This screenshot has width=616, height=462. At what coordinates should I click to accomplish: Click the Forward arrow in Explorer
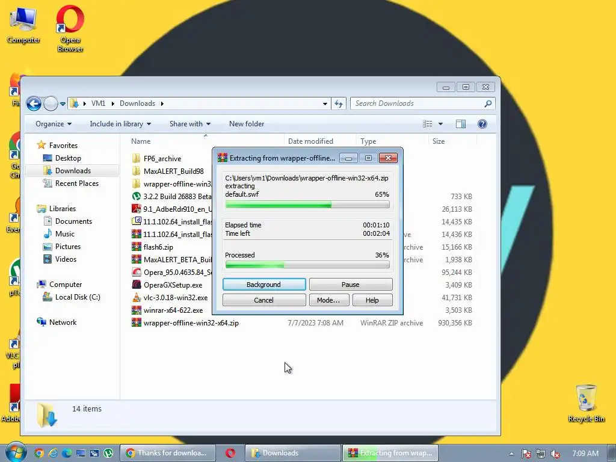pyautogui.click(x=51, y=103)
